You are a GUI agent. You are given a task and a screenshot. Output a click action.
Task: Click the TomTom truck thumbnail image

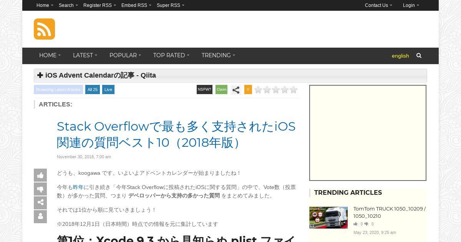(x=328, y=217)
